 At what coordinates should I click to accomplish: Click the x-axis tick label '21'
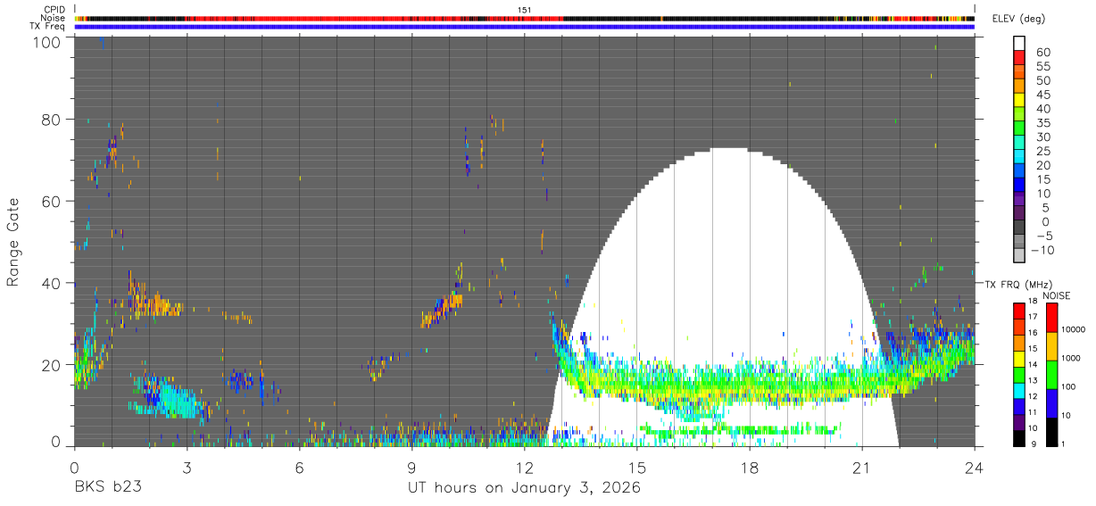[x=861, y=466]
